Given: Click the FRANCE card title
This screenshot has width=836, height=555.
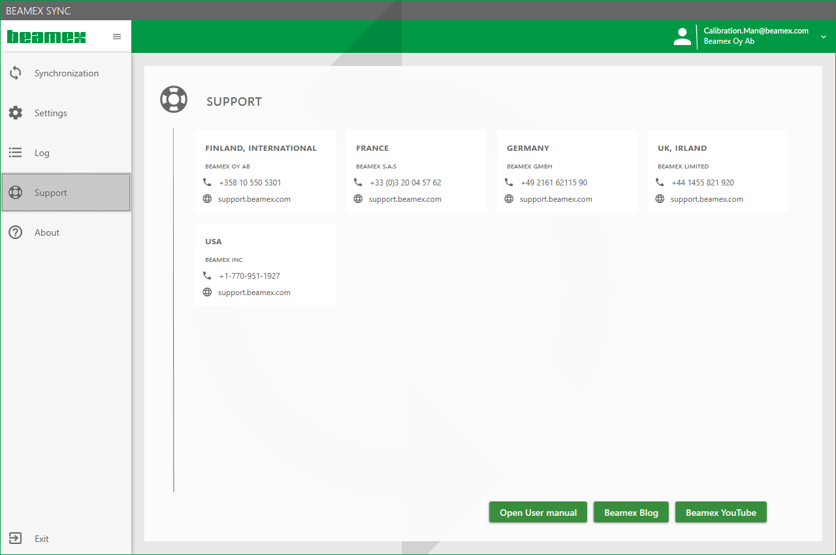Looking at the screenshot, I should point(372,148).
